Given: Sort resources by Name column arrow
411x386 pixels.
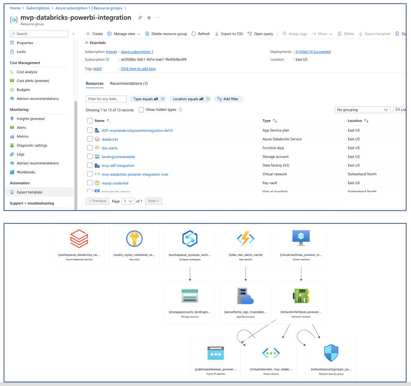Looking at the screenshot, I should coord(108,121).
